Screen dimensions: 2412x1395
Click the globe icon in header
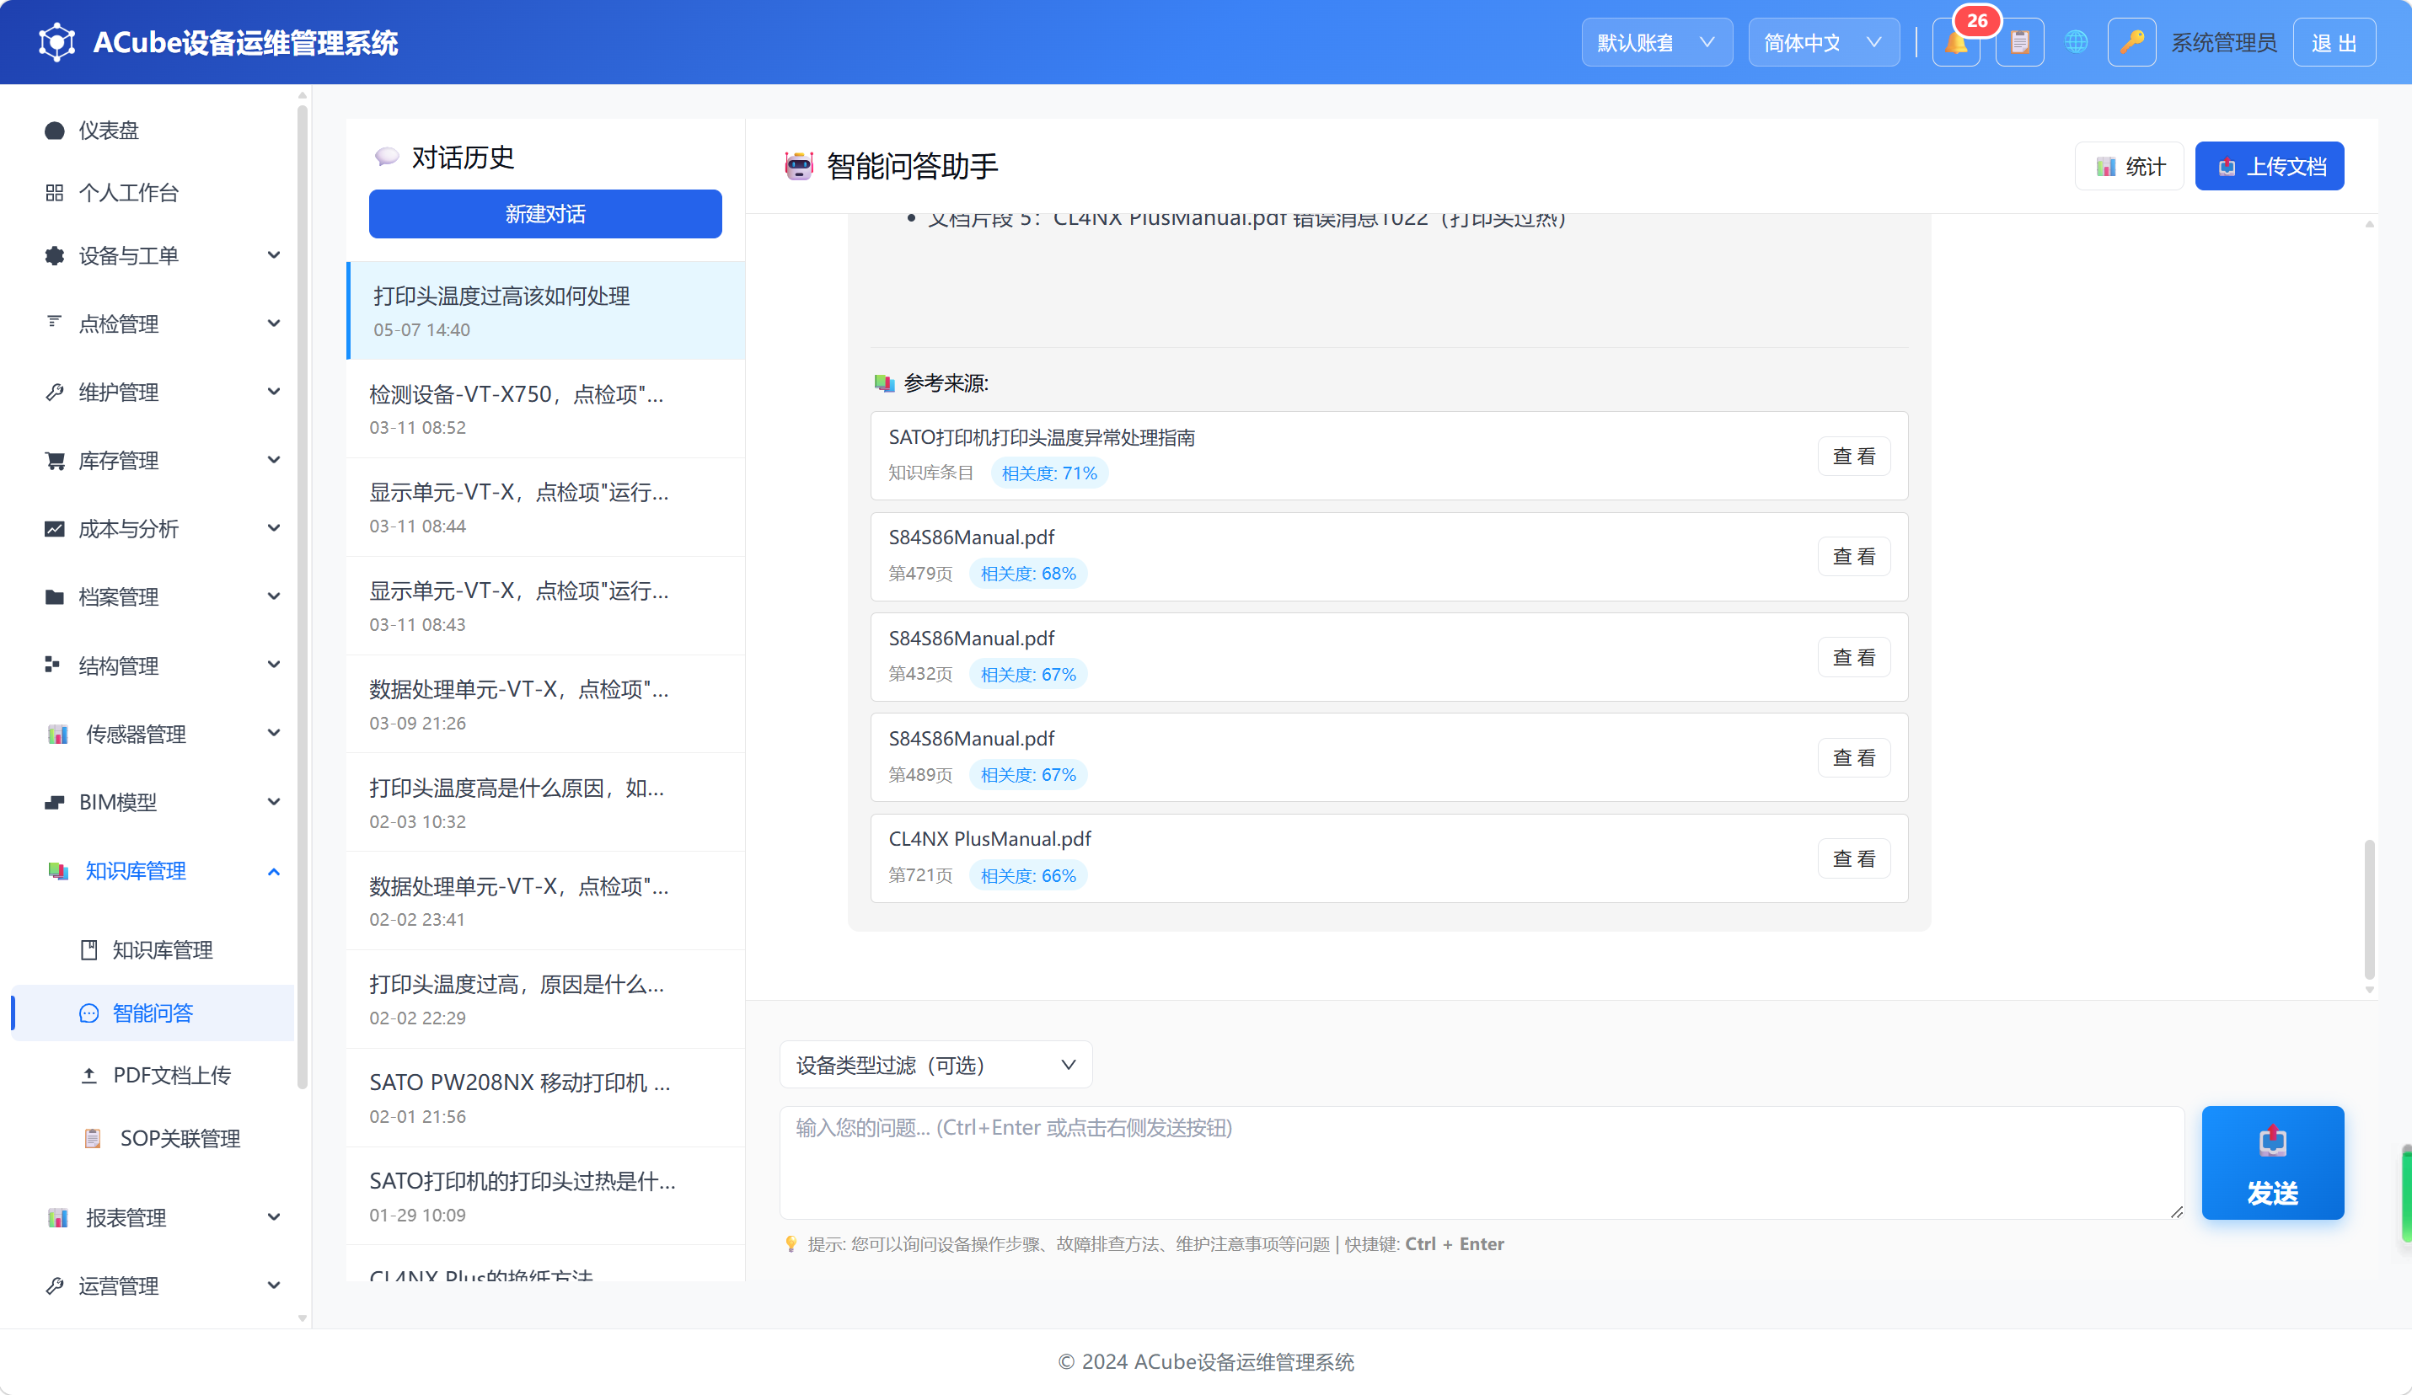click(2076, 43)
